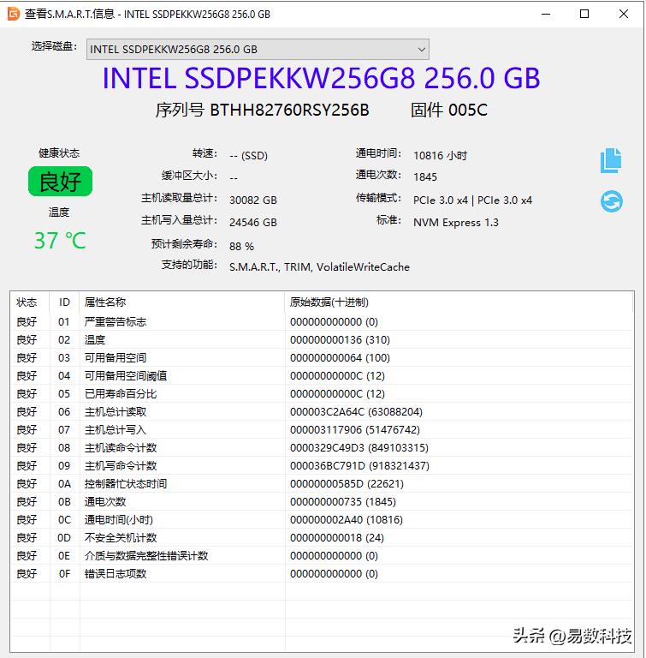Select the 温度 attribute row with ID 02
Image resolution: width=646 pixels, height=658 pixels.
coord(95,340)
